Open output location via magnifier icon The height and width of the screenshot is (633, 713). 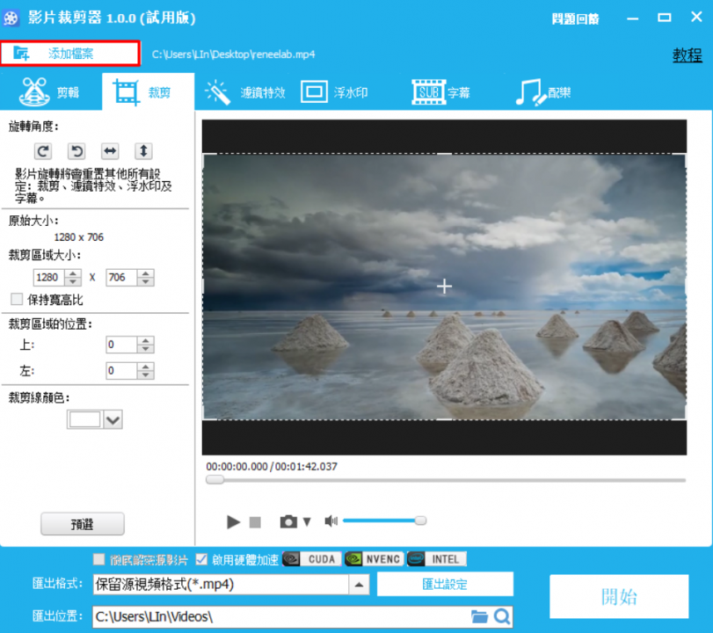click(x=501, y=616)
